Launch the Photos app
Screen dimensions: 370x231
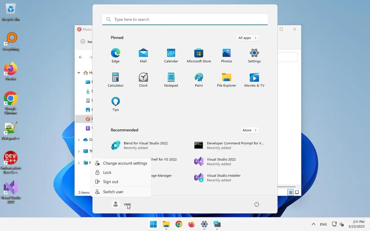[226, 56]
